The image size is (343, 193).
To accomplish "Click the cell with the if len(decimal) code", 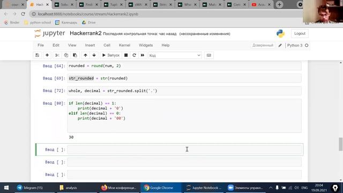I will tap(184, 116).
